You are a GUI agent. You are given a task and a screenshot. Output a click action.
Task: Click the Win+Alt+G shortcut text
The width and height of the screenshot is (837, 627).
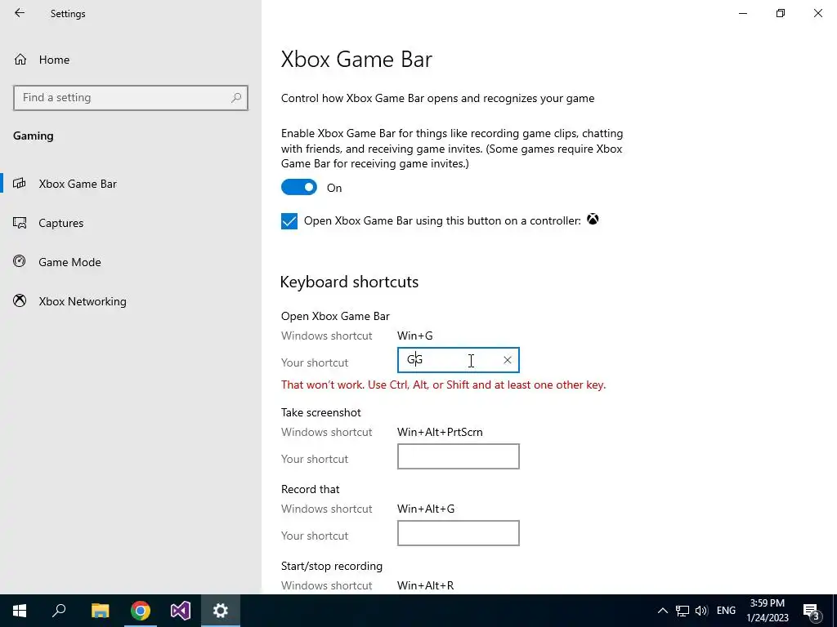426,509
